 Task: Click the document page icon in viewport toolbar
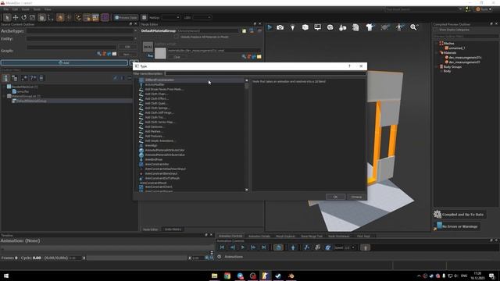pos(355,28)
